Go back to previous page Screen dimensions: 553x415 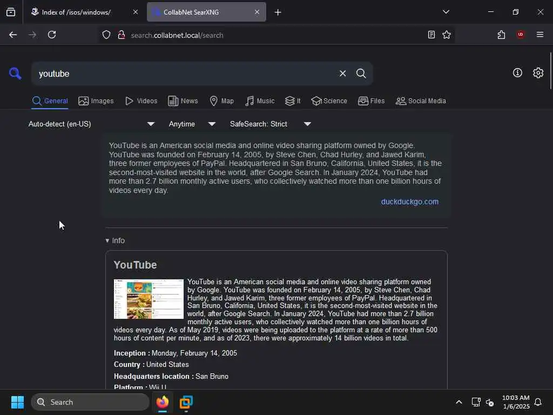13,35
